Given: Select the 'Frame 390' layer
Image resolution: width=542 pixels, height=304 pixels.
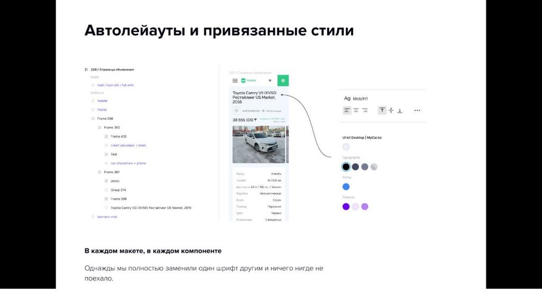Looking at the screenshot, I should (119, 199).
